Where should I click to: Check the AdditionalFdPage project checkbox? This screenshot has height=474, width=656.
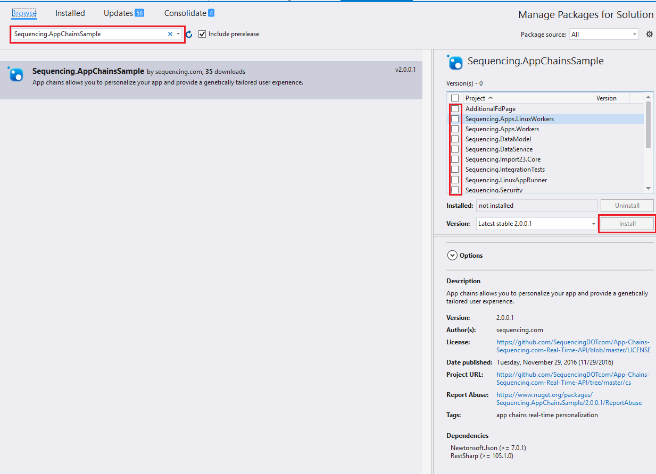[455, 109]
